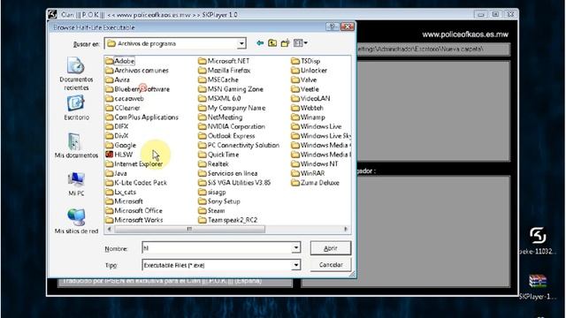Click 'SiS VGA Utilities V3.85' folder name
Image resolution: width=566 pixels, height=318 pixels.
pyautogui.click(x=239, y=183)
